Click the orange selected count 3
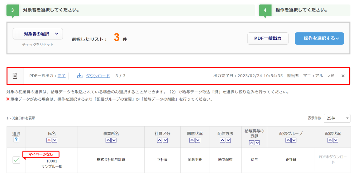The width and height of the screenshot is (358, 173). tap(117, 38)
